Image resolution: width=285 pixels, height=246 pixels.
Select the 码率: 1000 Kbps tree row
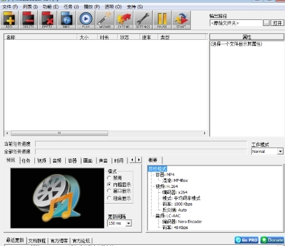[x=178, y=204]
